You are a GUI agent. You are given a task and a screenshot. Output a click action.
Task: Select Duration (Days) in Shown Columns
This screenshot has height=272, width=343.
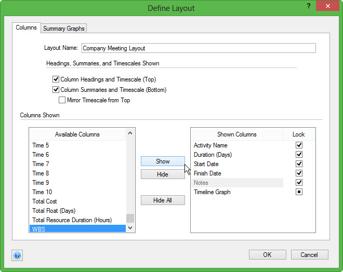[213, 155]
